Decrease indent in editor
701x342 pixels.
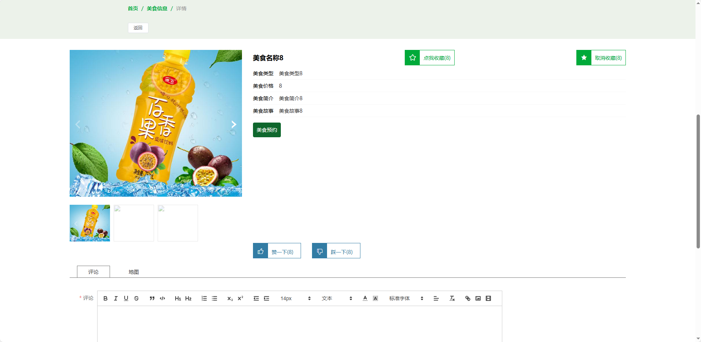[x=256, y=298]
